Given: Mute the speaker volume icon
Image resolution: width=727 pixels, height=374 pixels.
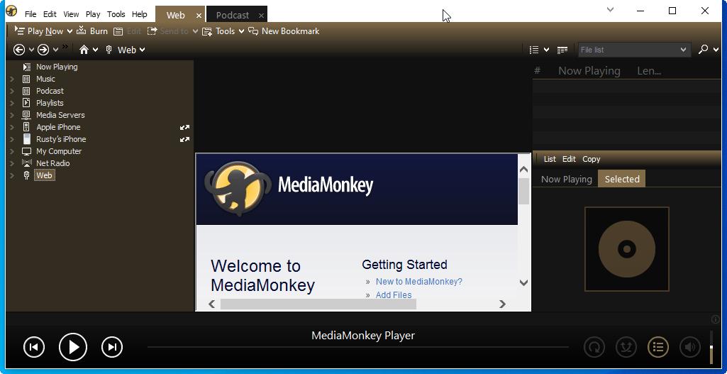Looking at the screenshot, I should click(x=689, y=347).
